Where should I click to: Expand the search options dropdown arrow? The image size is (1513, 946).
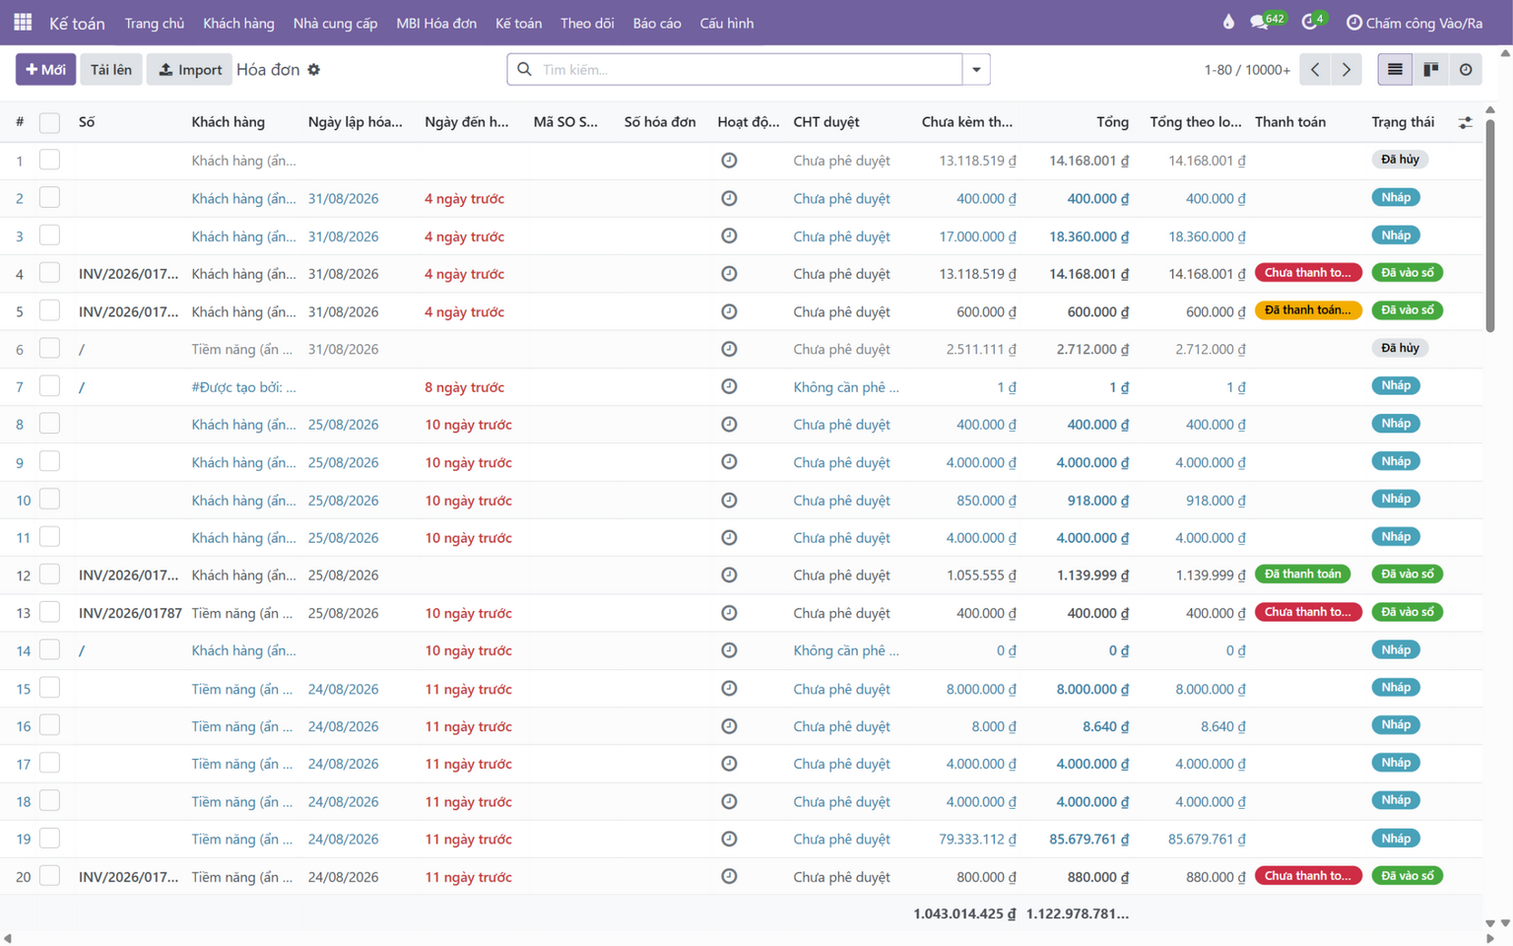[x=976, y=70]
